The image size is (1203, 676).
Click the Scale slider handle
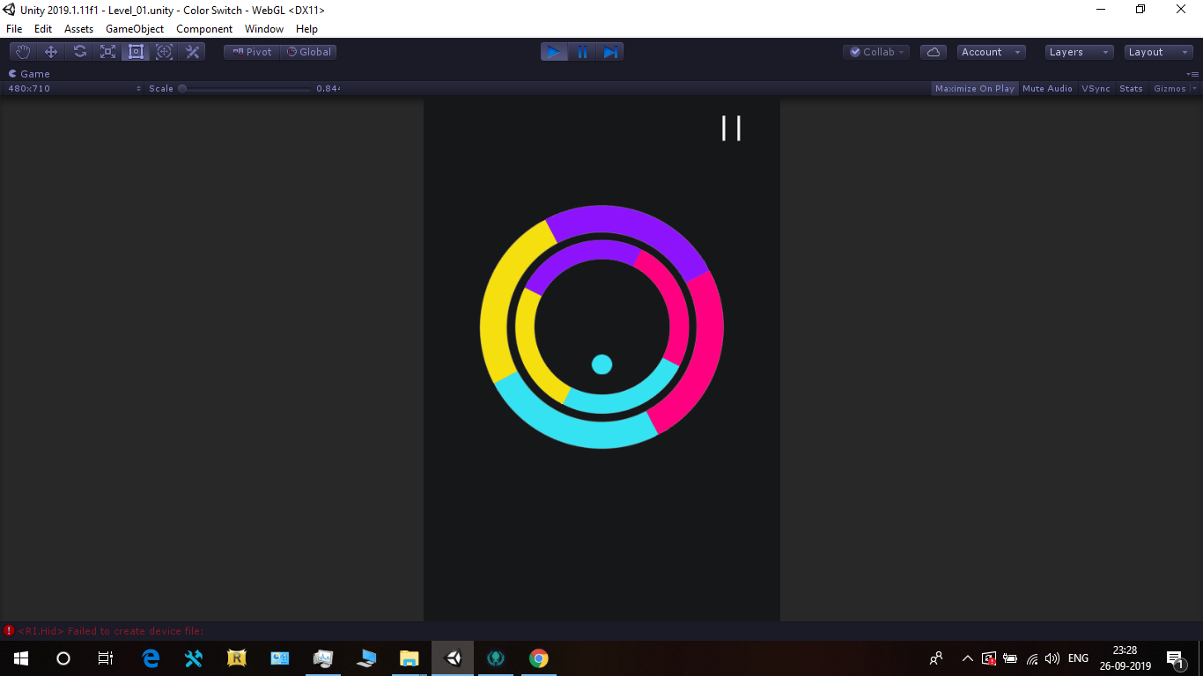tap(182, 88)
